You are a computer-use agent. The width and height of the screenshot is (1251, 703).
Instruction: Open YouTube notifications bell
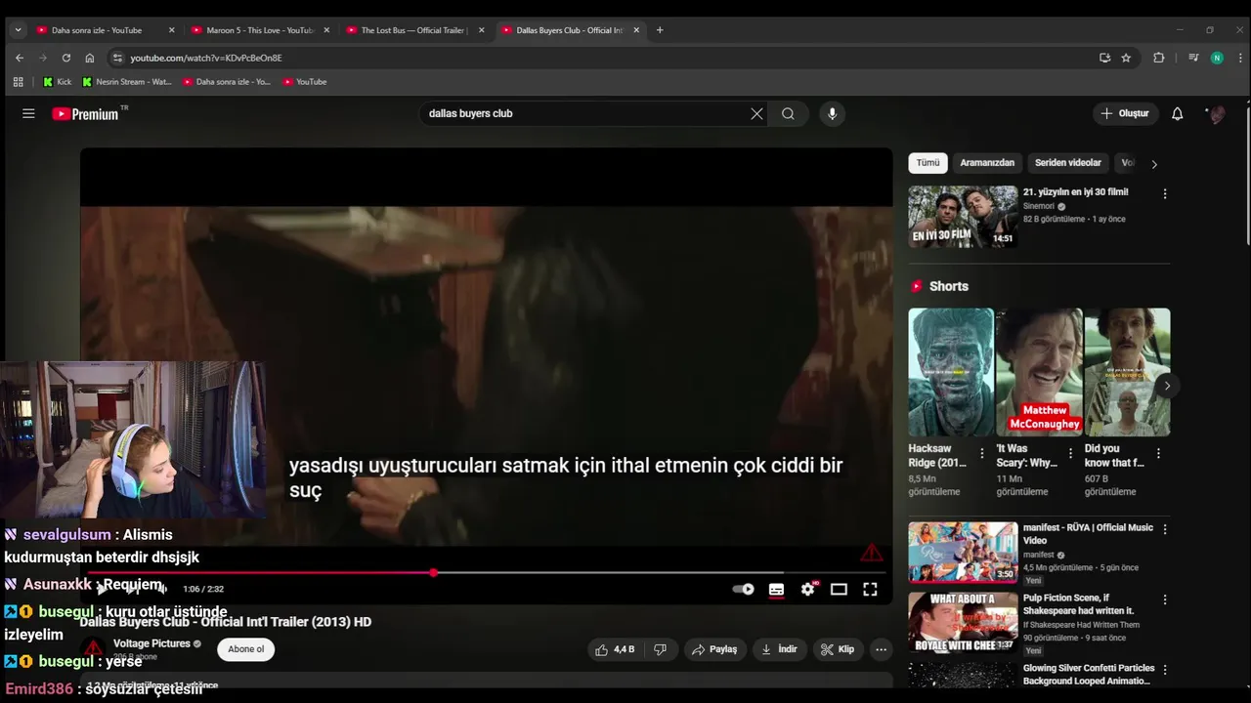pos(1177,113)
